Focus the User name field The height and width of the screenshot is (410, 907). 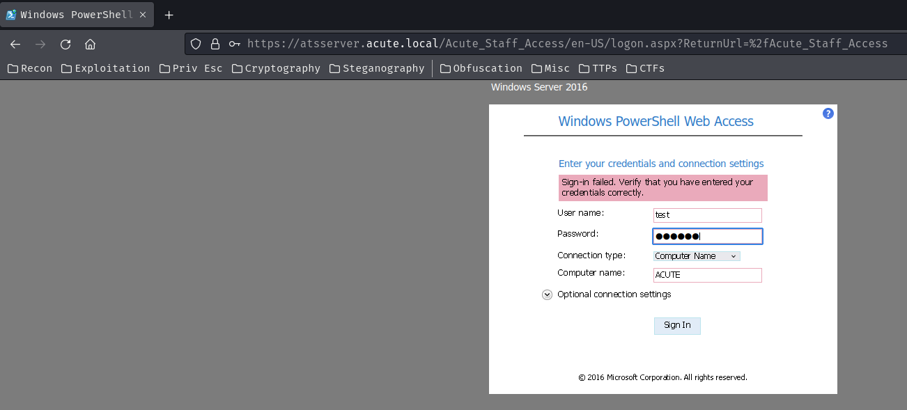point(708,215)
